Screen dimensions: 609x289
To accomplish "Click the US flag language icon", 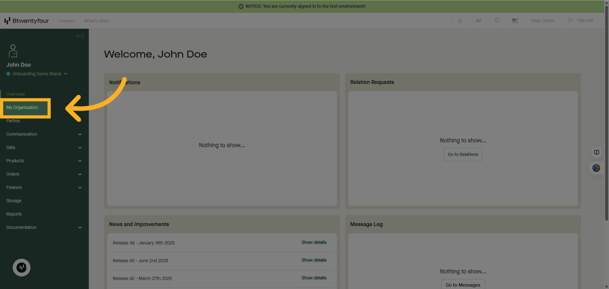I will point(515,21).
